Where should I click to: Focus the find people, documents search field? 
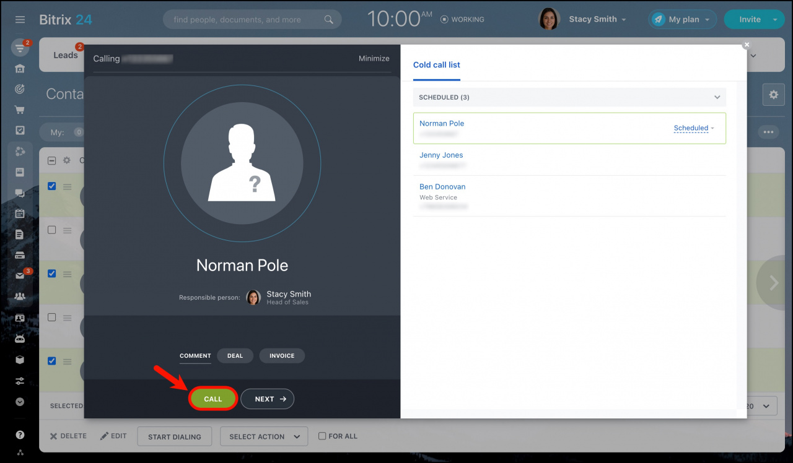(x=252, y=20)
